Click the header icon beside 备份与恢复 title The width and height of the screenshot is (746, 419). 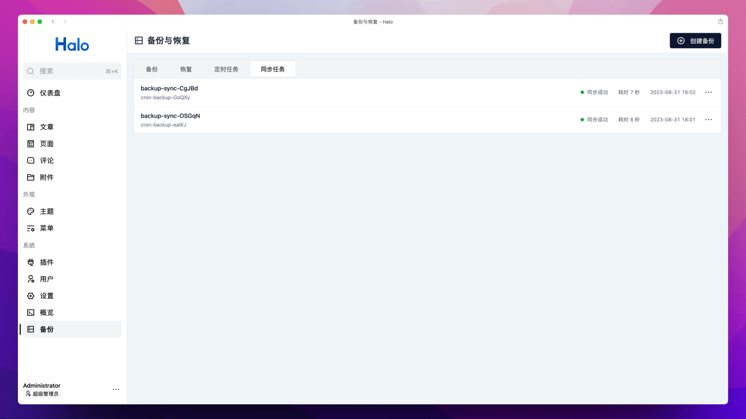[x=139, y=40]
